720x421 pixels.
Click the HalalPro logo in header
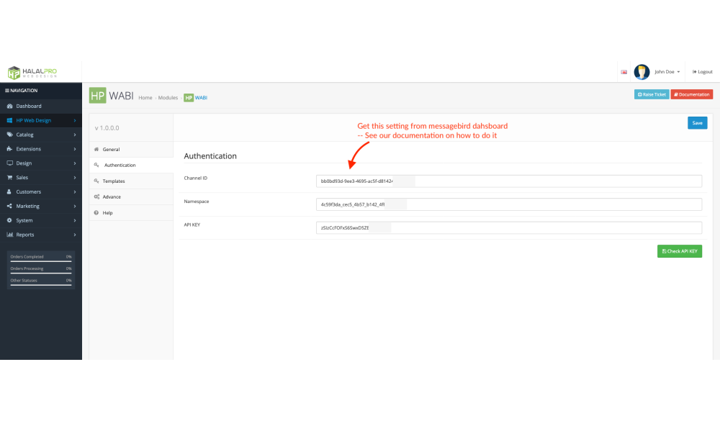tap(32, 72)
